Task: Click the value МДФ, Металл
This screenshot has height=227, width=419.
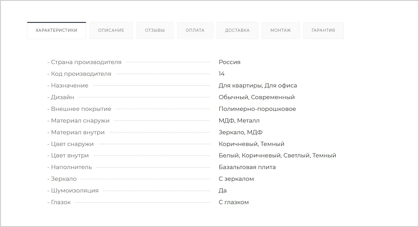Action: pyautogui.click(x=239, y=121)
